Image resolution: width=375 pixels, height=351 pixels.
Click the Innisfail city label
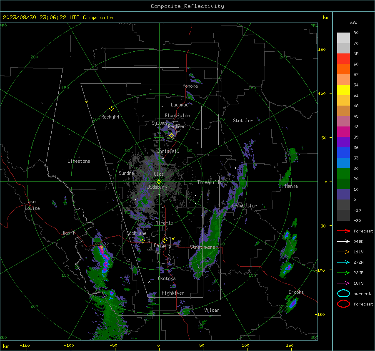168,151
